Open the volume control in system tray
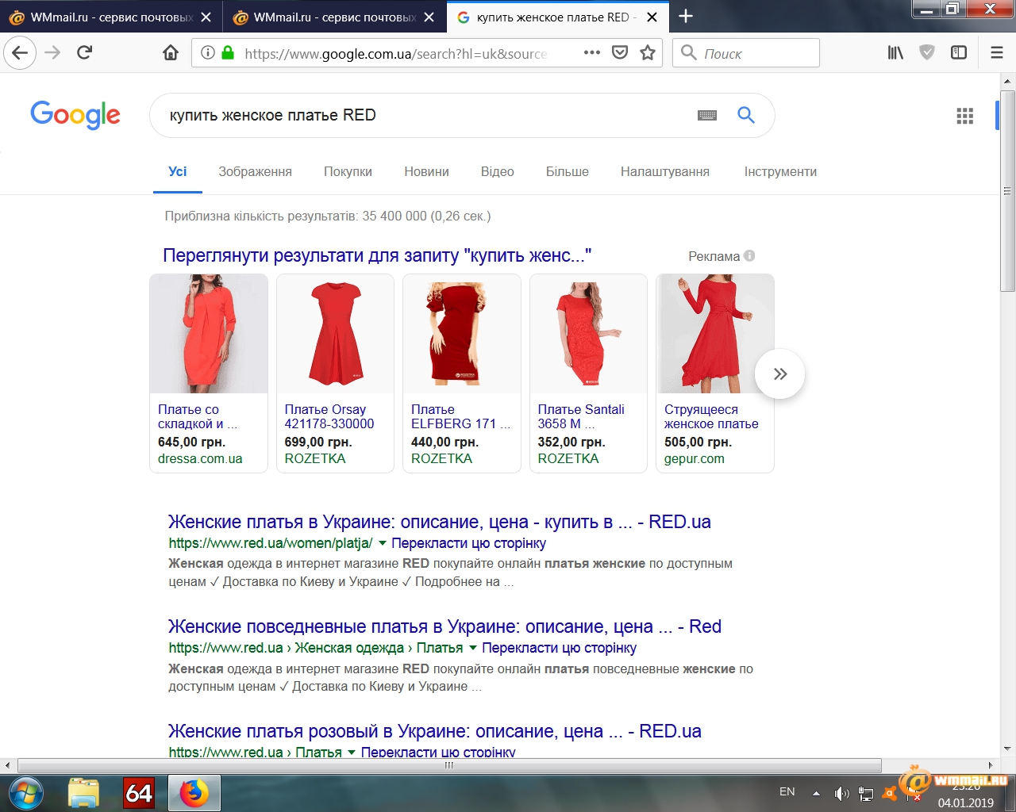This screenshot has width=1016, height=812. (841, 793)
